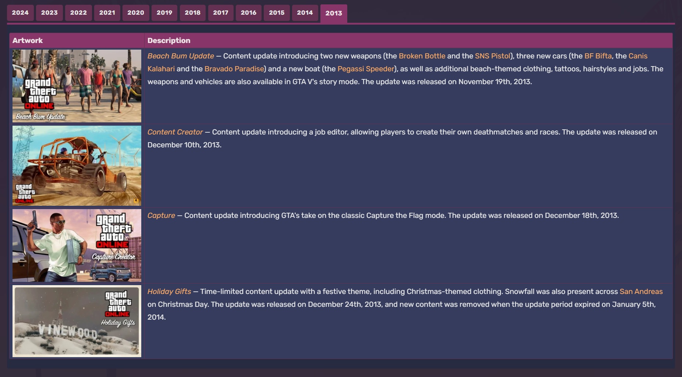The height and width of the screenshot is (377, 682).
Task: Visit the San Andreas link
Action: coord(641,291)
